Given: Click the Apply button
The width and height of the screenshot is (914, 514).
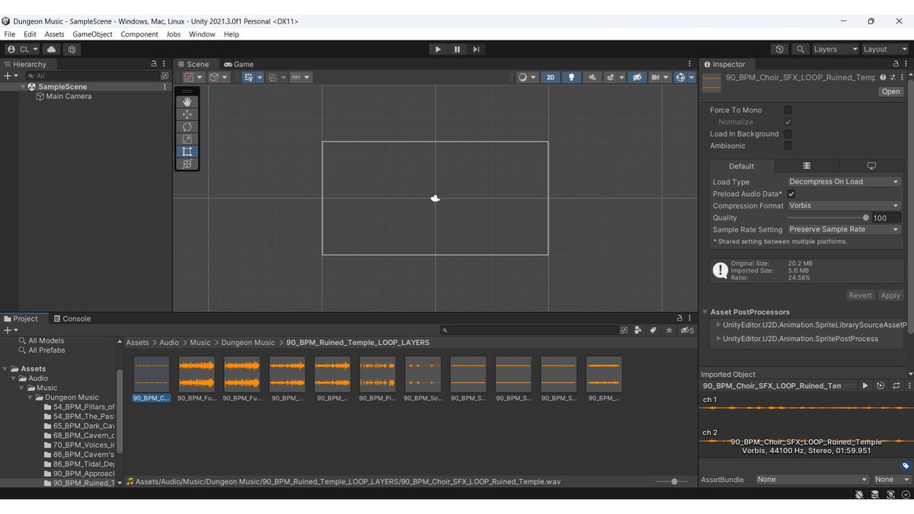Looking at the screenshot, I should tap(890, 295).
